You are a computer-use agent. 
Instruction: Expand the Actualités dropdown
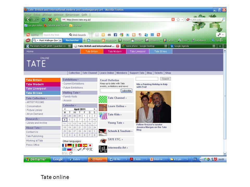tap(161, 41)
